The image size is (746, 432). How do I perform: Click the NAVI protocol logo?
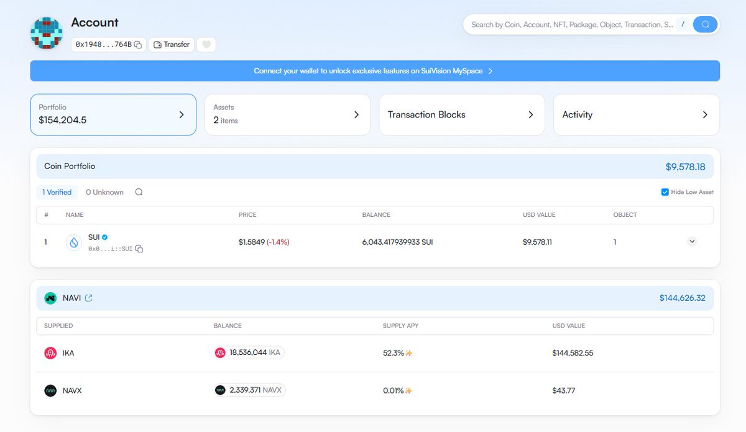coord(50,298)
